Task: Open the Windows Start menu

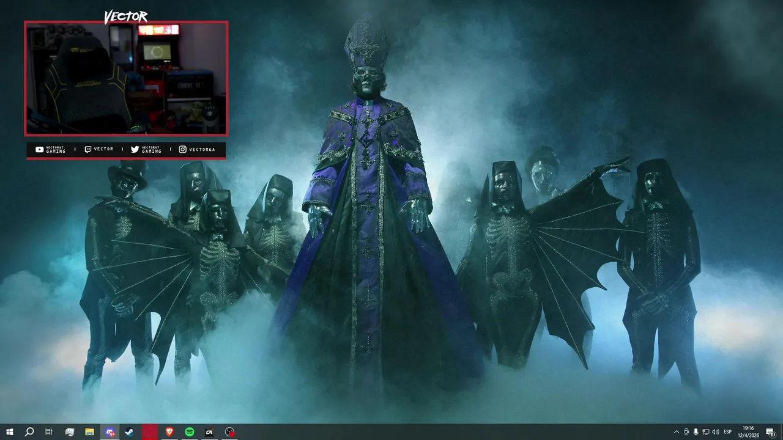Action: pos(9,432)
